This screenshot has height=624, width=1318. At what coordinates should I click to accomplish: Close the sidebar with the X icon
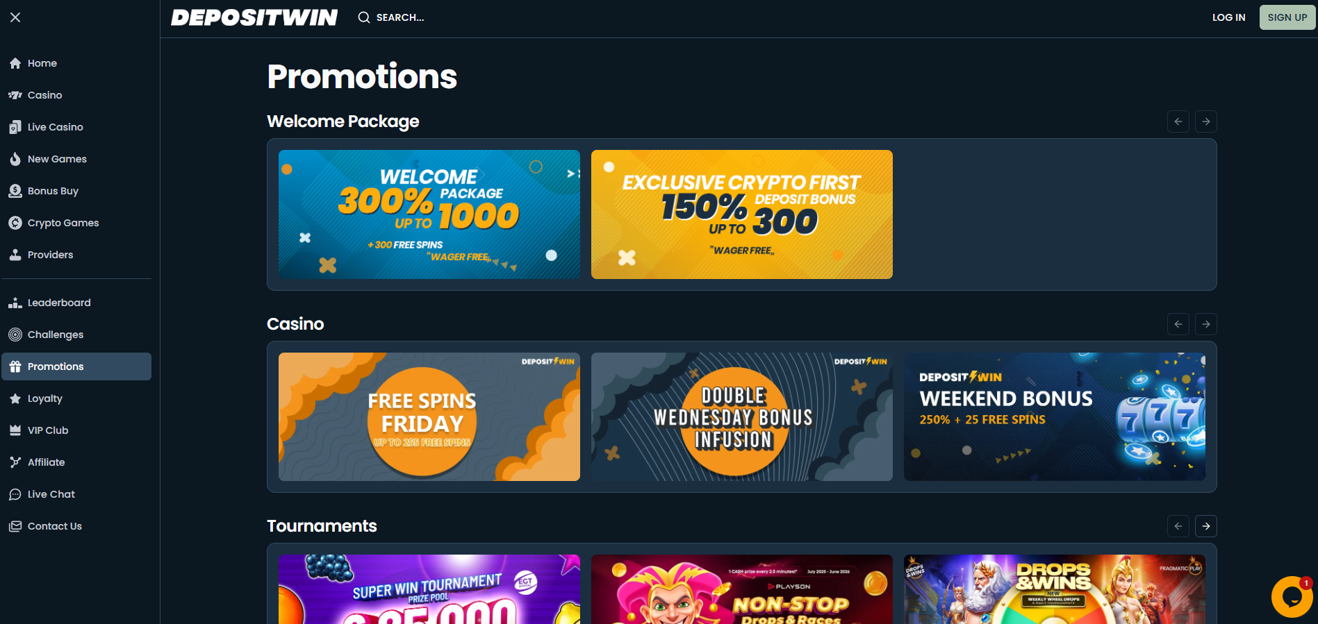(x=15, y=17)
